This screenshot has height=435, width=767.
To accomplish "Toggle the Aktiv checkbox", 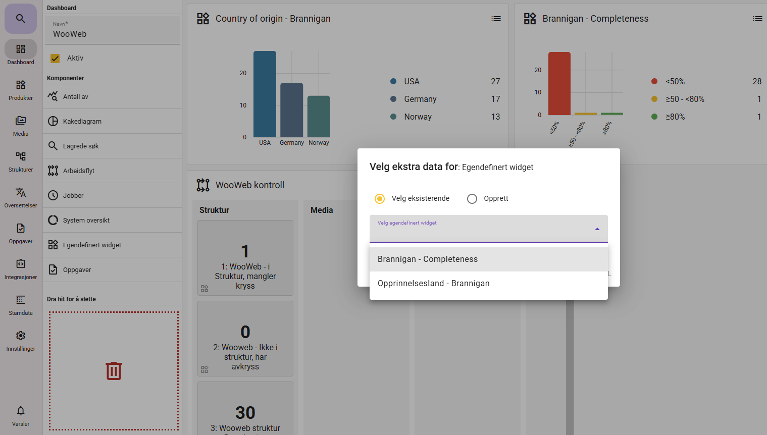I will (x=55, y=59).
